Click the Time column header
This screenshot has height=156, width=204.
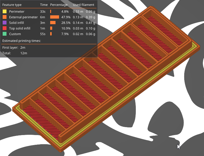click(x=44, y=5)
